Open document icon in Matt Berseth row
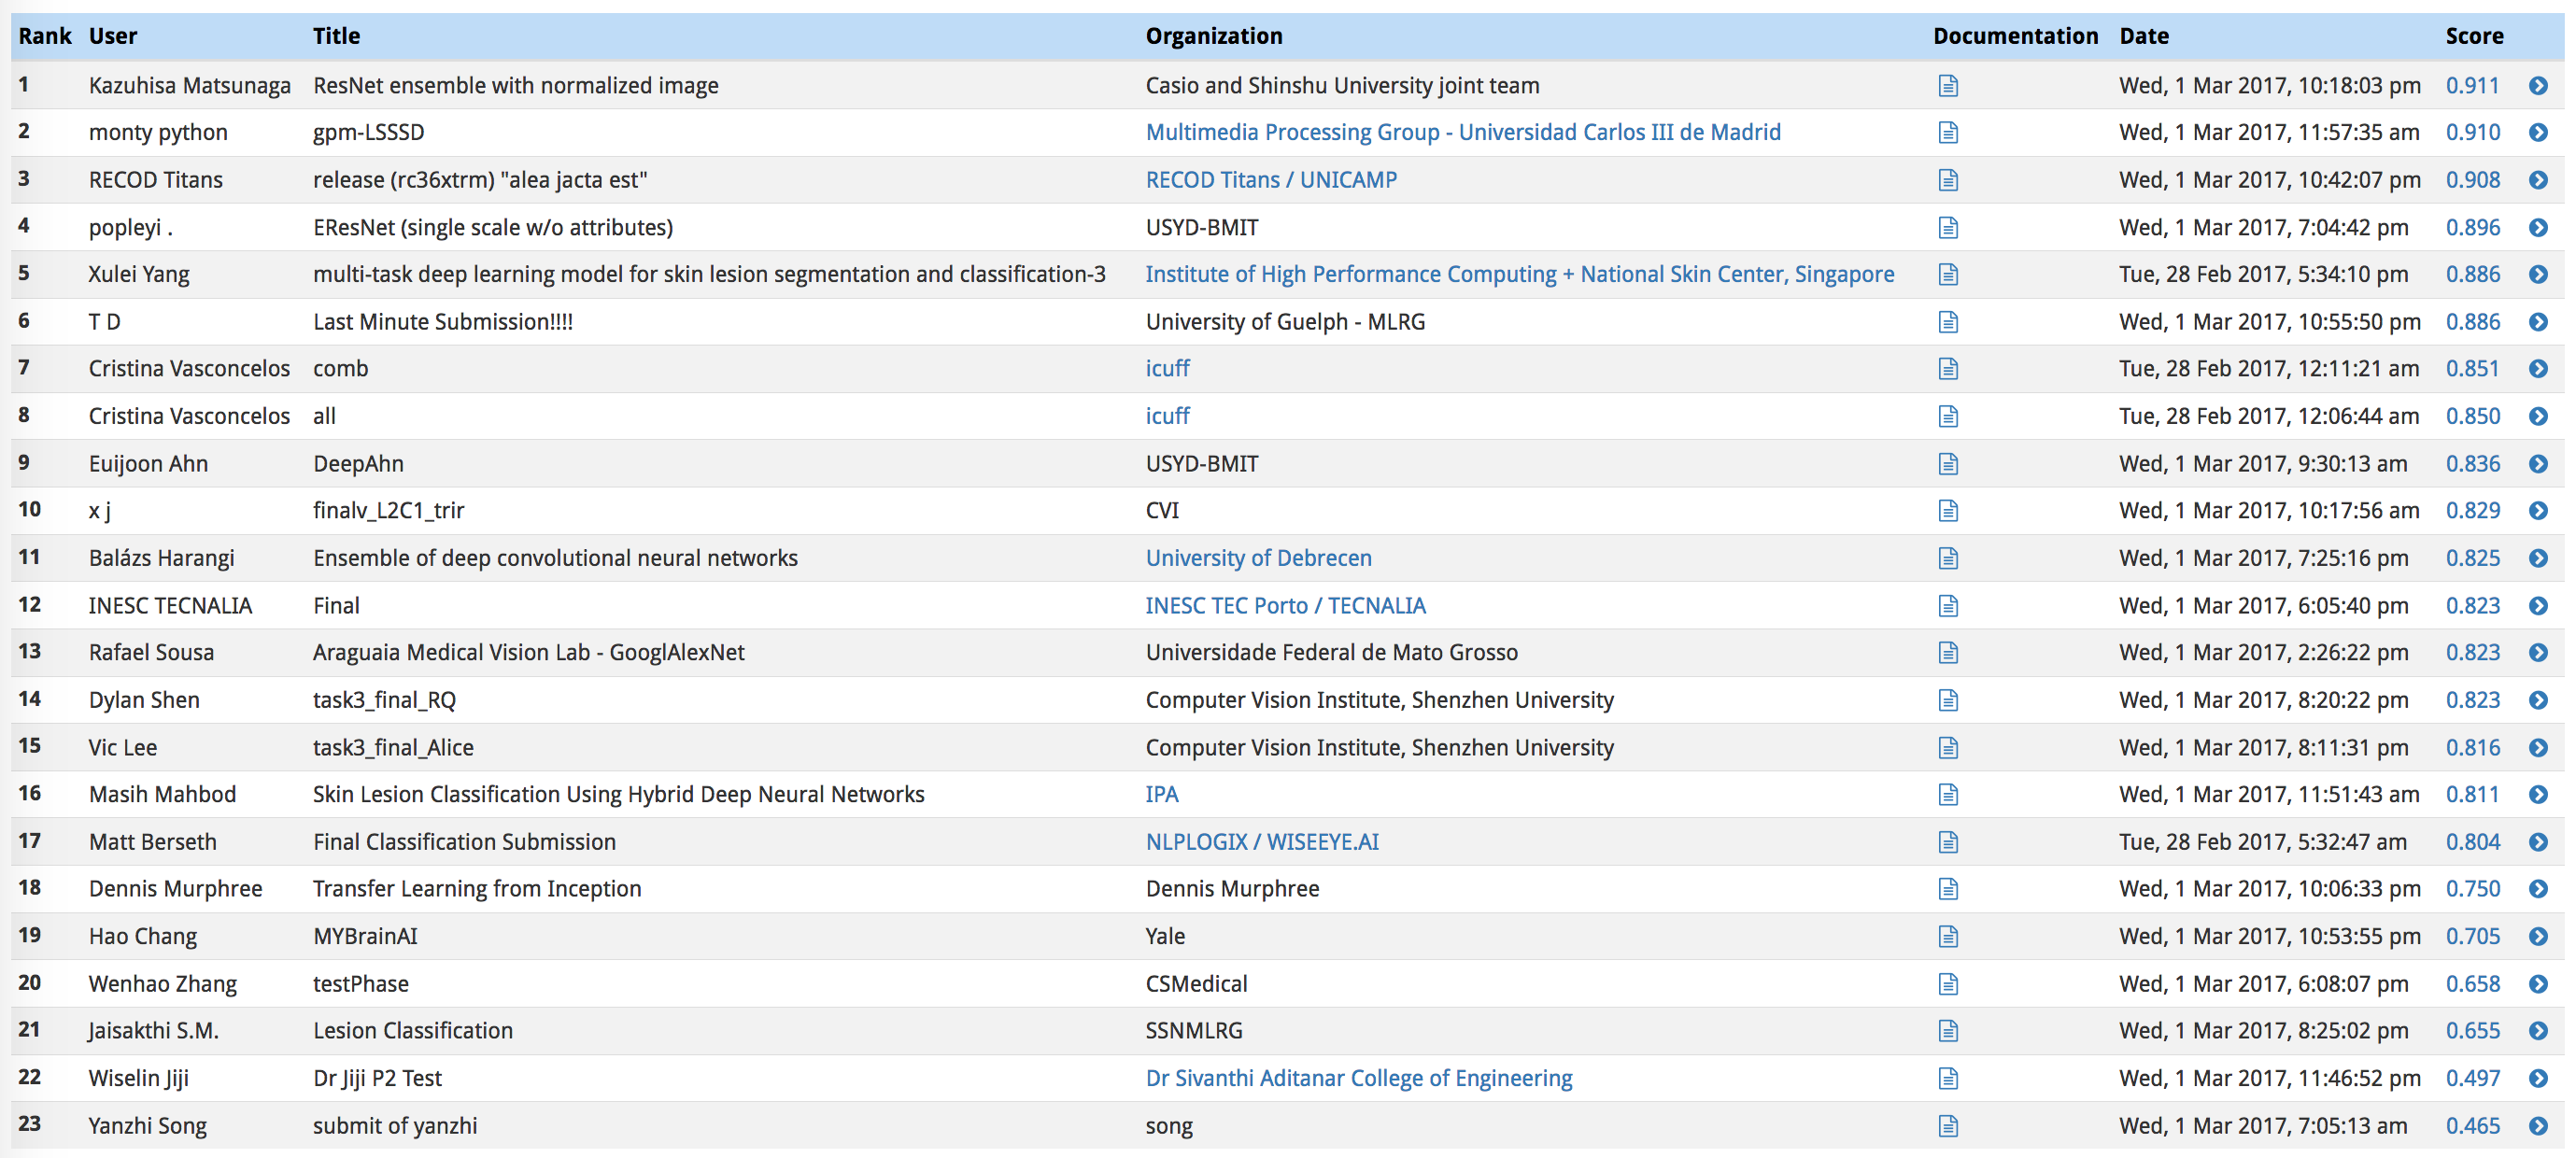 1947,842
